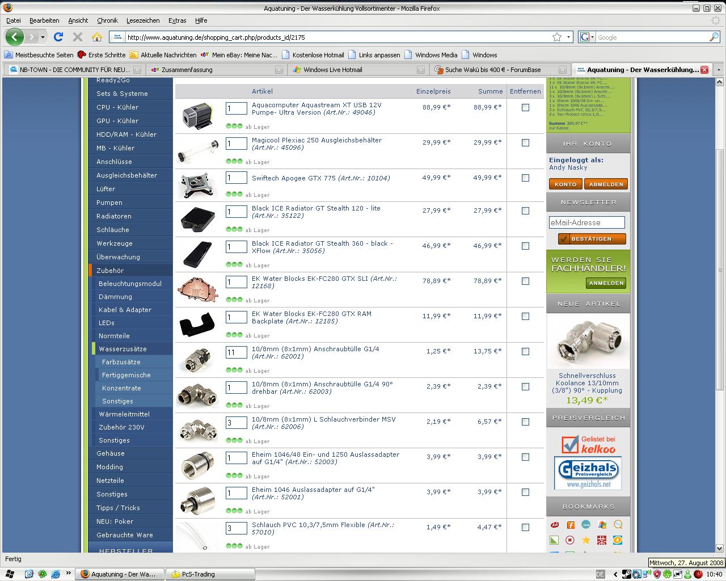Image resolution: width=726 pixels, height=581 pixels.
Task: Open the yellow star bookmark icon
Action: coord(586,540)
